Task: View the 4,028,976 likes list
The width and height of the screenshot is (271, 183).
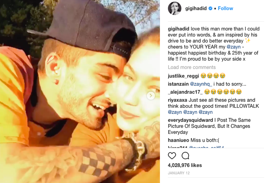Action: [x=185, y=165]
